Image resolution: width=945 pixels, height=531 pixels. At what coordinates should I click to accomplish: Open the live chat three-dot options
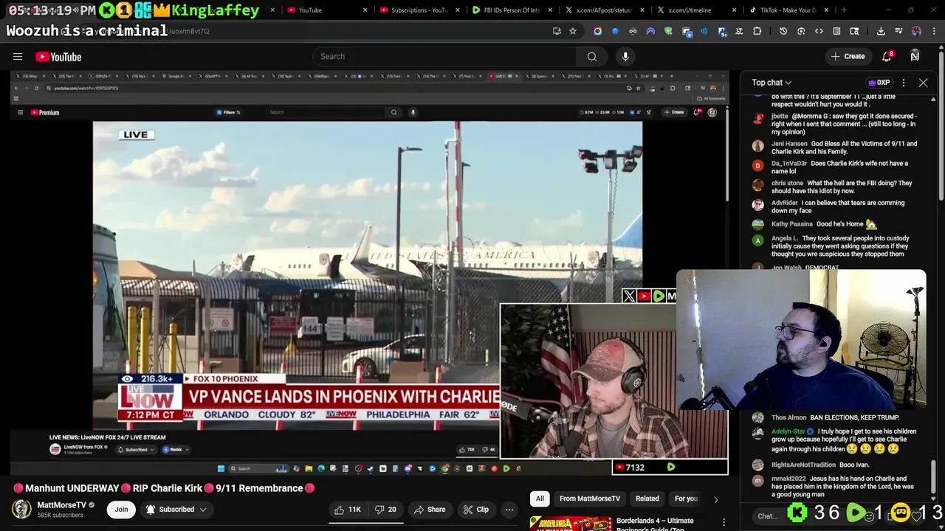pyautogui.click(x=904, y=83)
